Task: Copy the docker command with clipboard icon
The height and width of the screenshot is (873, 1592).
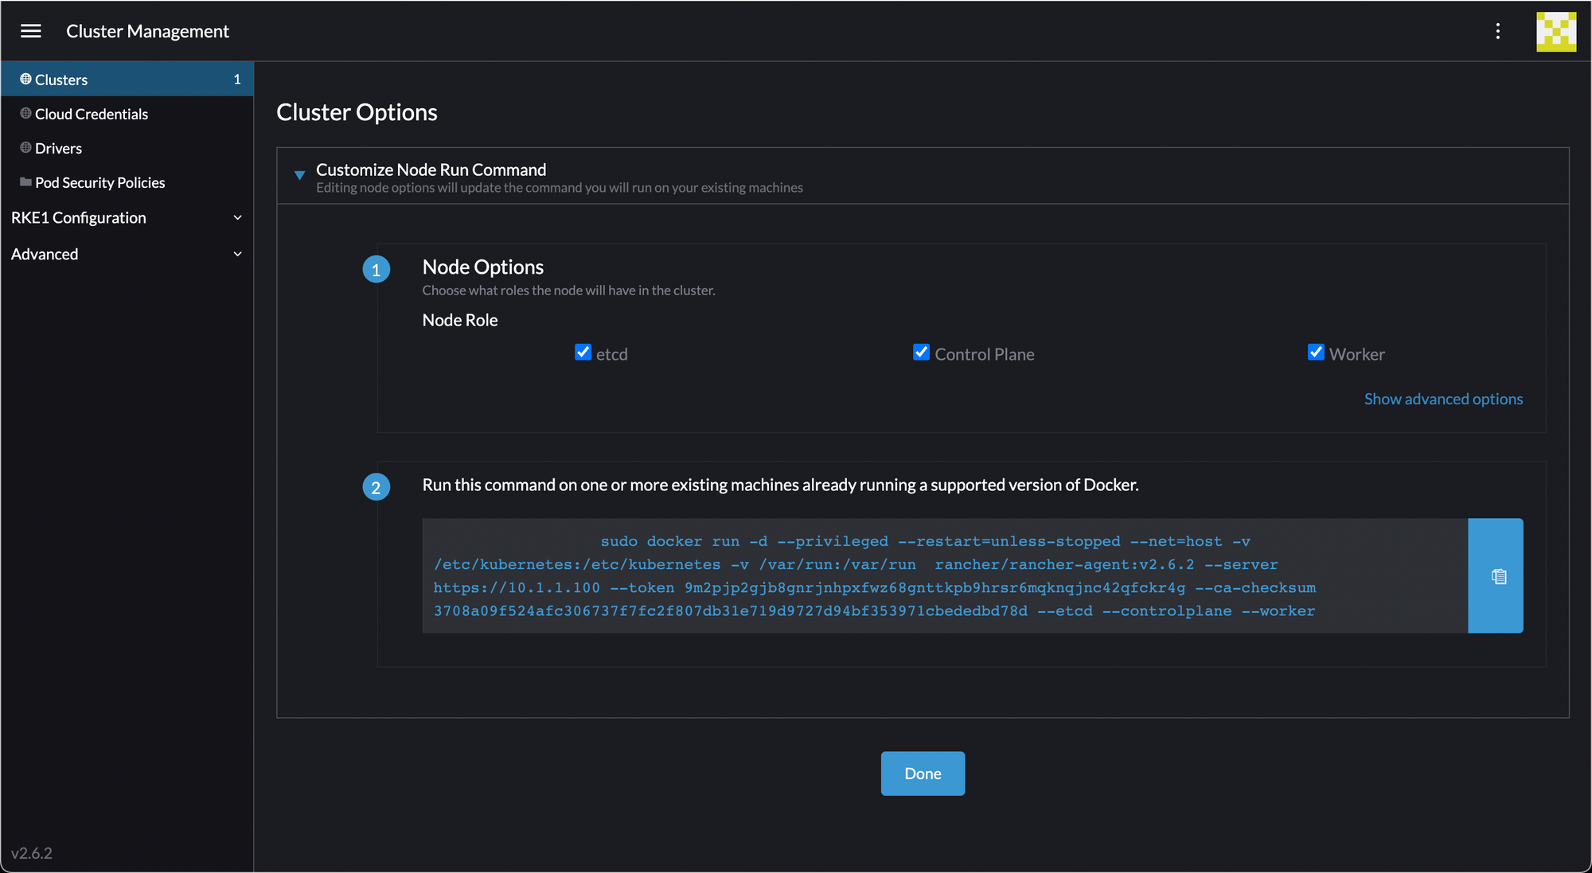Action: tap(1497, 576)
